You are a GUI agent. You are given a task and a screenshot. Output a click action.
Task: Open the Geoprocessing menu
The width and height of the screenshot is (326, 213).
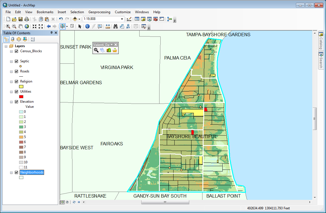(99, 12)
